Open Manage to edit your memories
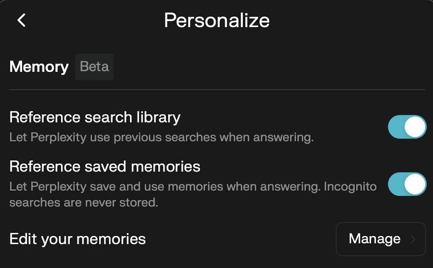Image resolution: width=433 pixels, height=268 pixels. pos(380,239)
